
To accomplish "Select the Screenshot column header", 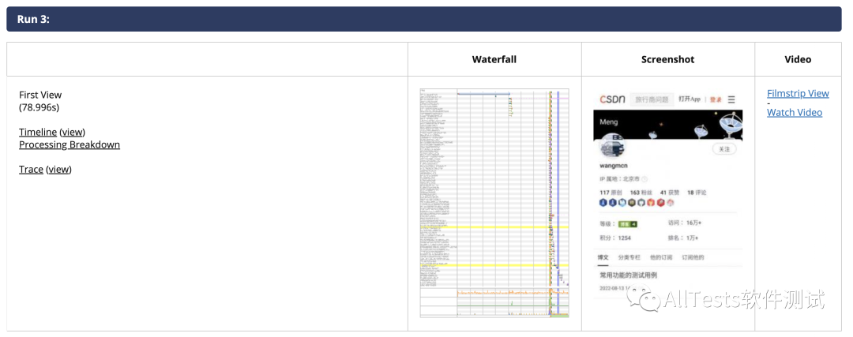I will tap(668, 59).
